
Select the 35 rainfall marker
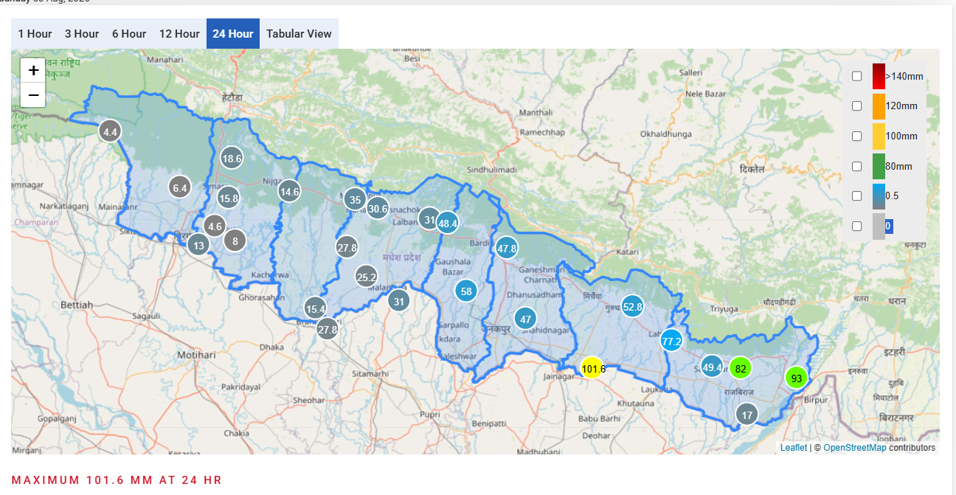(x=356, y=199)
